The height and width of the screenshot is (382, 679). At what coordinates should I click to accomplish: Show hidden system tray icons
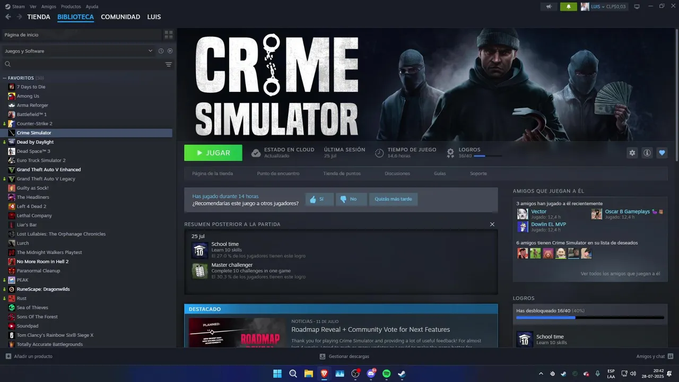click(x=541, y=374)
